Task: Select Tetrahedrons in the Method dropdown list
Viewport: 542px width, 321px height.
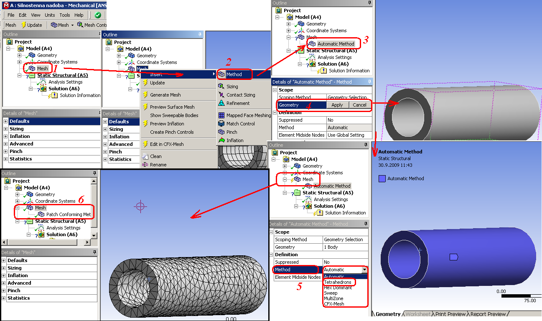Action: pyautogui.click(x=338, y=282)
